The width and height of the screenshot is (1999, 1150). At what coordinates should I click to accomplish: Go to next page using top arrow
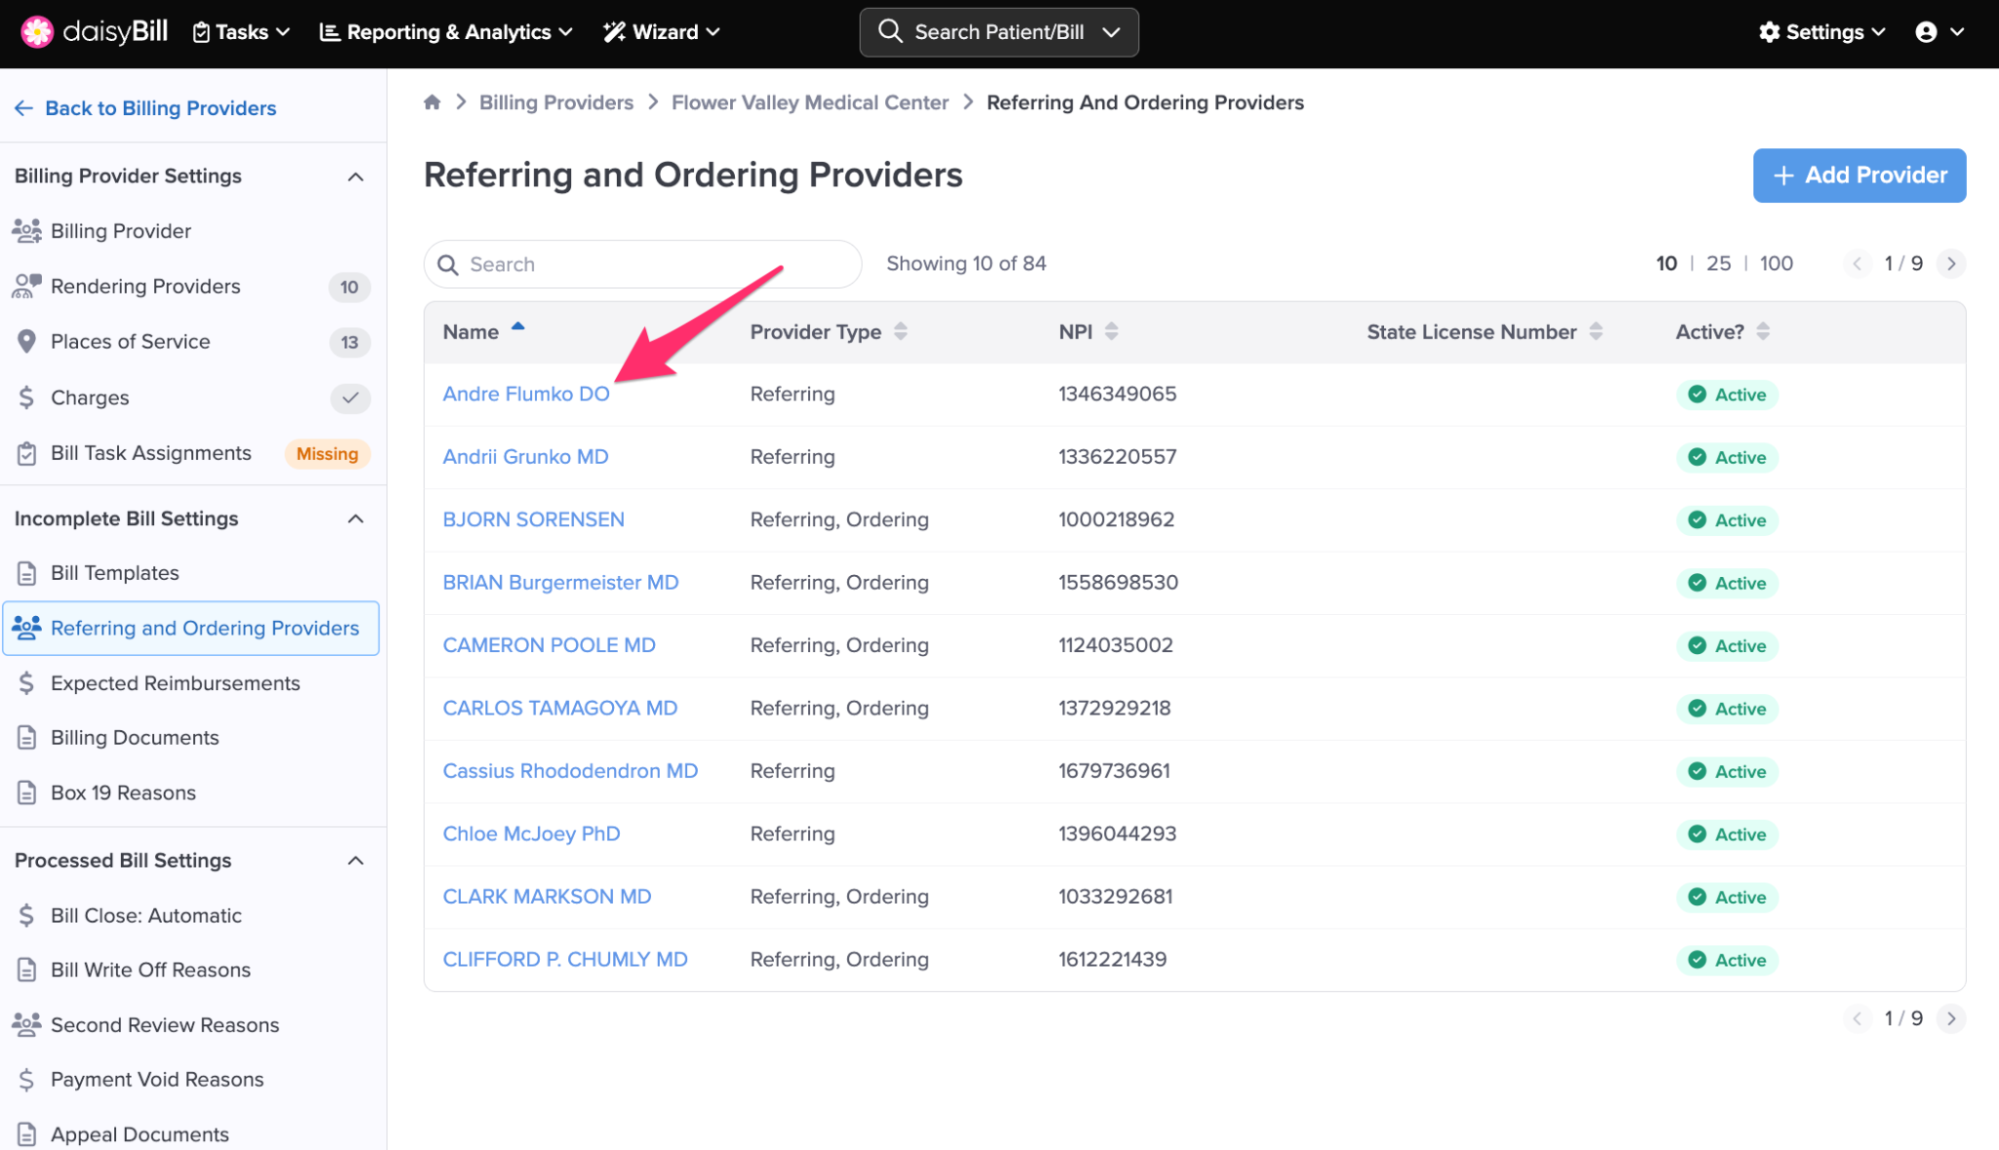tap(1950, 264)
